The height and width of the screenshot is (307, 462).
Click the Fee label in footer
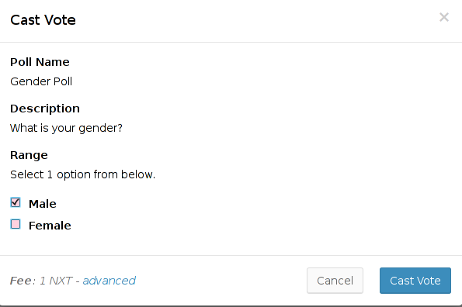(23, 281)
